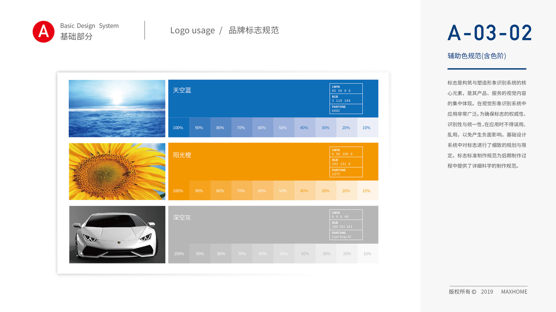Click the orange RGB 243 151 0 value

click(x=346, y=162)
